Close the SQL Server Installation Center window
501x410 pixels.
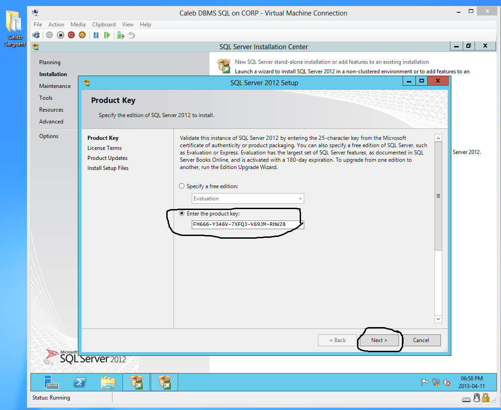tap(486, 46)
